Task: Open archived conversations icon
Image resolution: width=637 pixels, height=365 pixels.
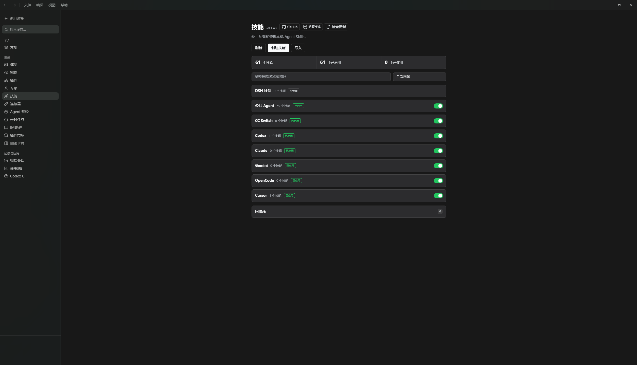Action: point(6,160)
